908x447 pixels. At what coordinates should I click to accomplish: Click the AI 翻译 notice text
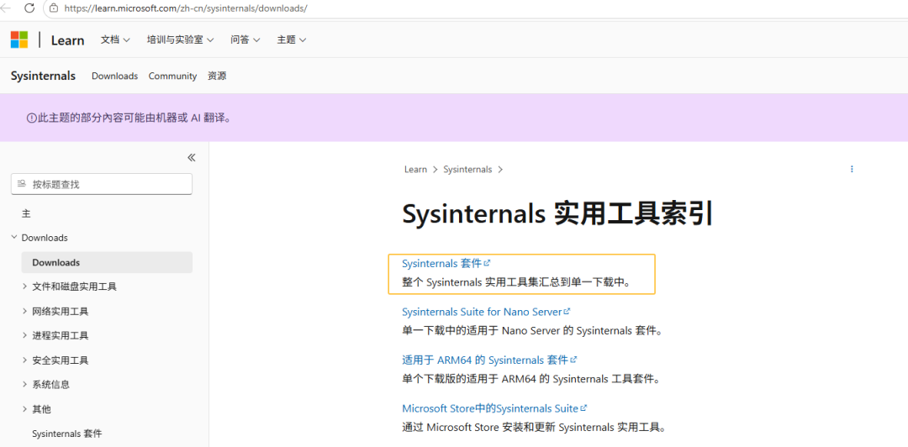point(134,118)
